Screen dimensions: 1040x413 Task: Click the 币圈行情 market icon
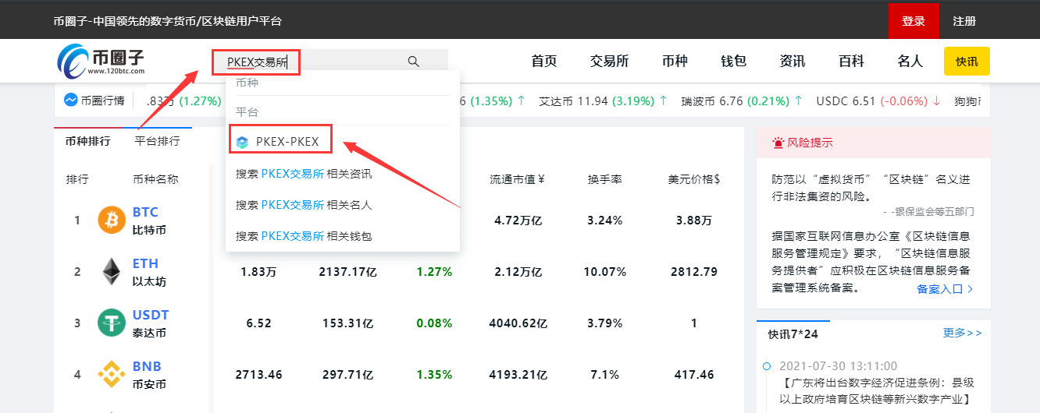(x=70, y=101)
